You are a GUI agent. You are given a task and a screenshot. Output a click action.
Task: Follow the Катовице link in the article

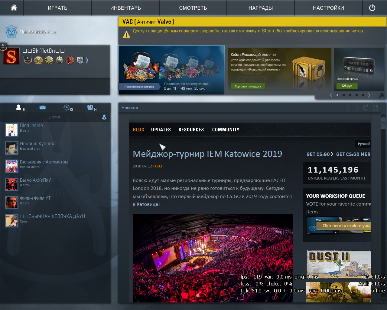(x=148, y=204)
